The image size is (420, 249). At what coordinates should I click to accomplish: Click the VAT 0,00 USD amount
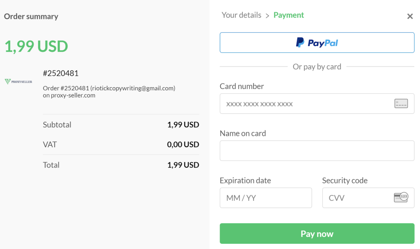183,144
